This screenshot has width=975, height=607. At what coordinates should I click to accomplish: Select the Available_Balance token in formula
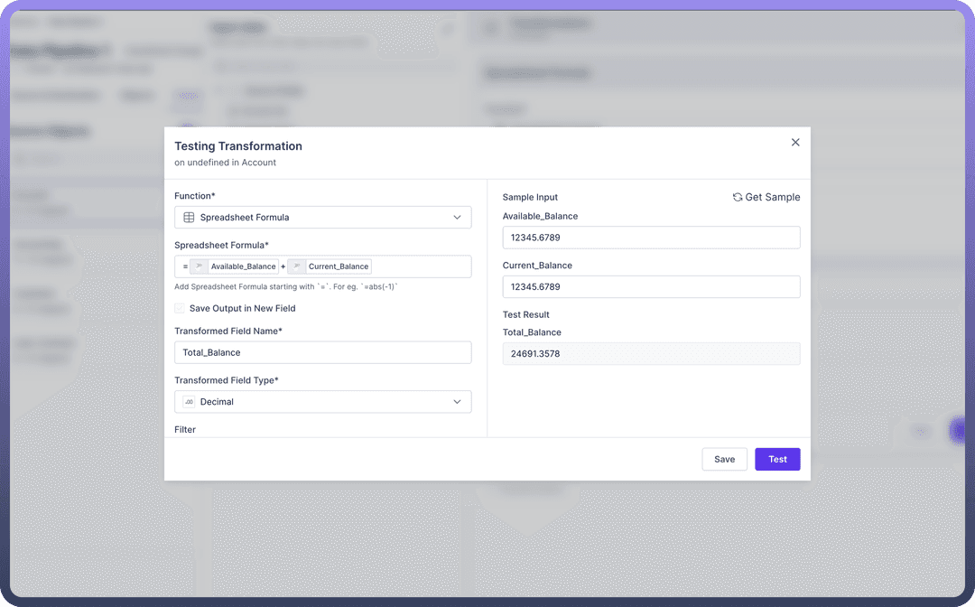tap(243, 266)
